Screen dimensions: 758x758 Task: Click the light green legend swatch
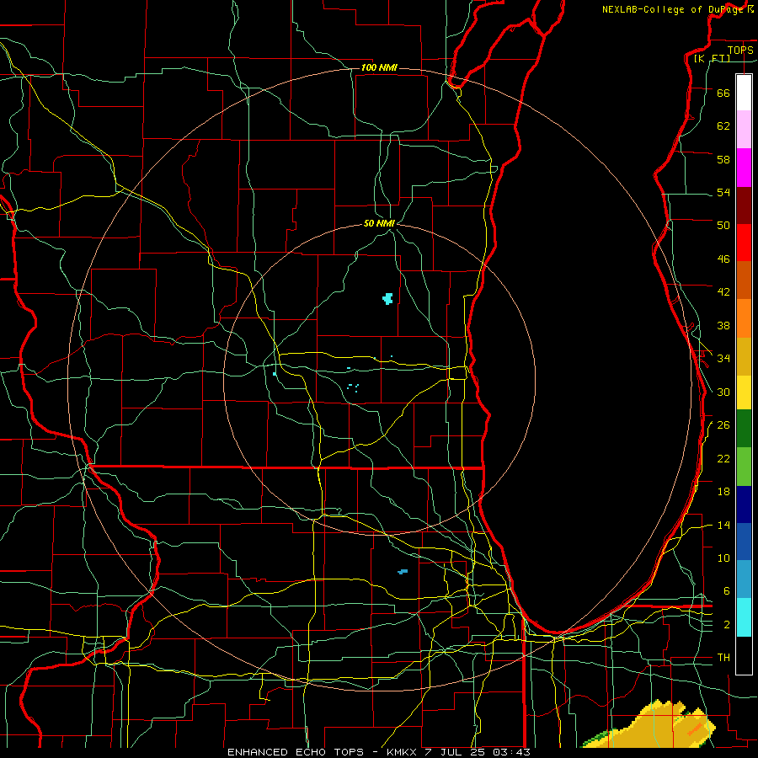click(x=744, y=467)
